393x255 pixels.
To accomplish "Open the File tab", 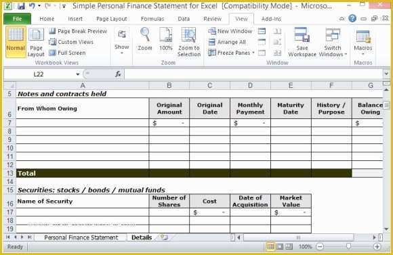I will tap(18, 19).
